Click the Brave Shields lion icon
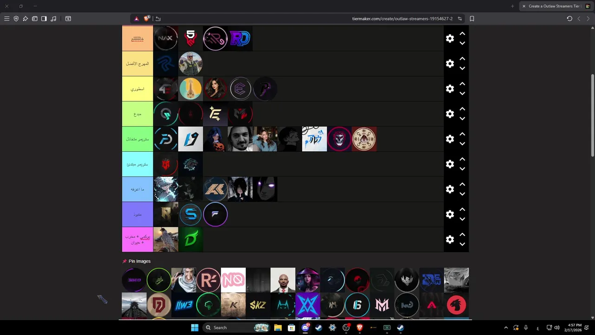Viewport: 595px width, 335px height. coord(147,19)
